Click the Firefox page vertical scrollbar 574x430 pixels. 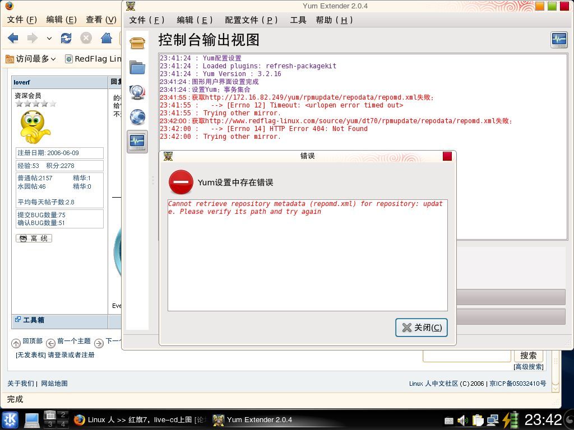(x=556, y=370)
